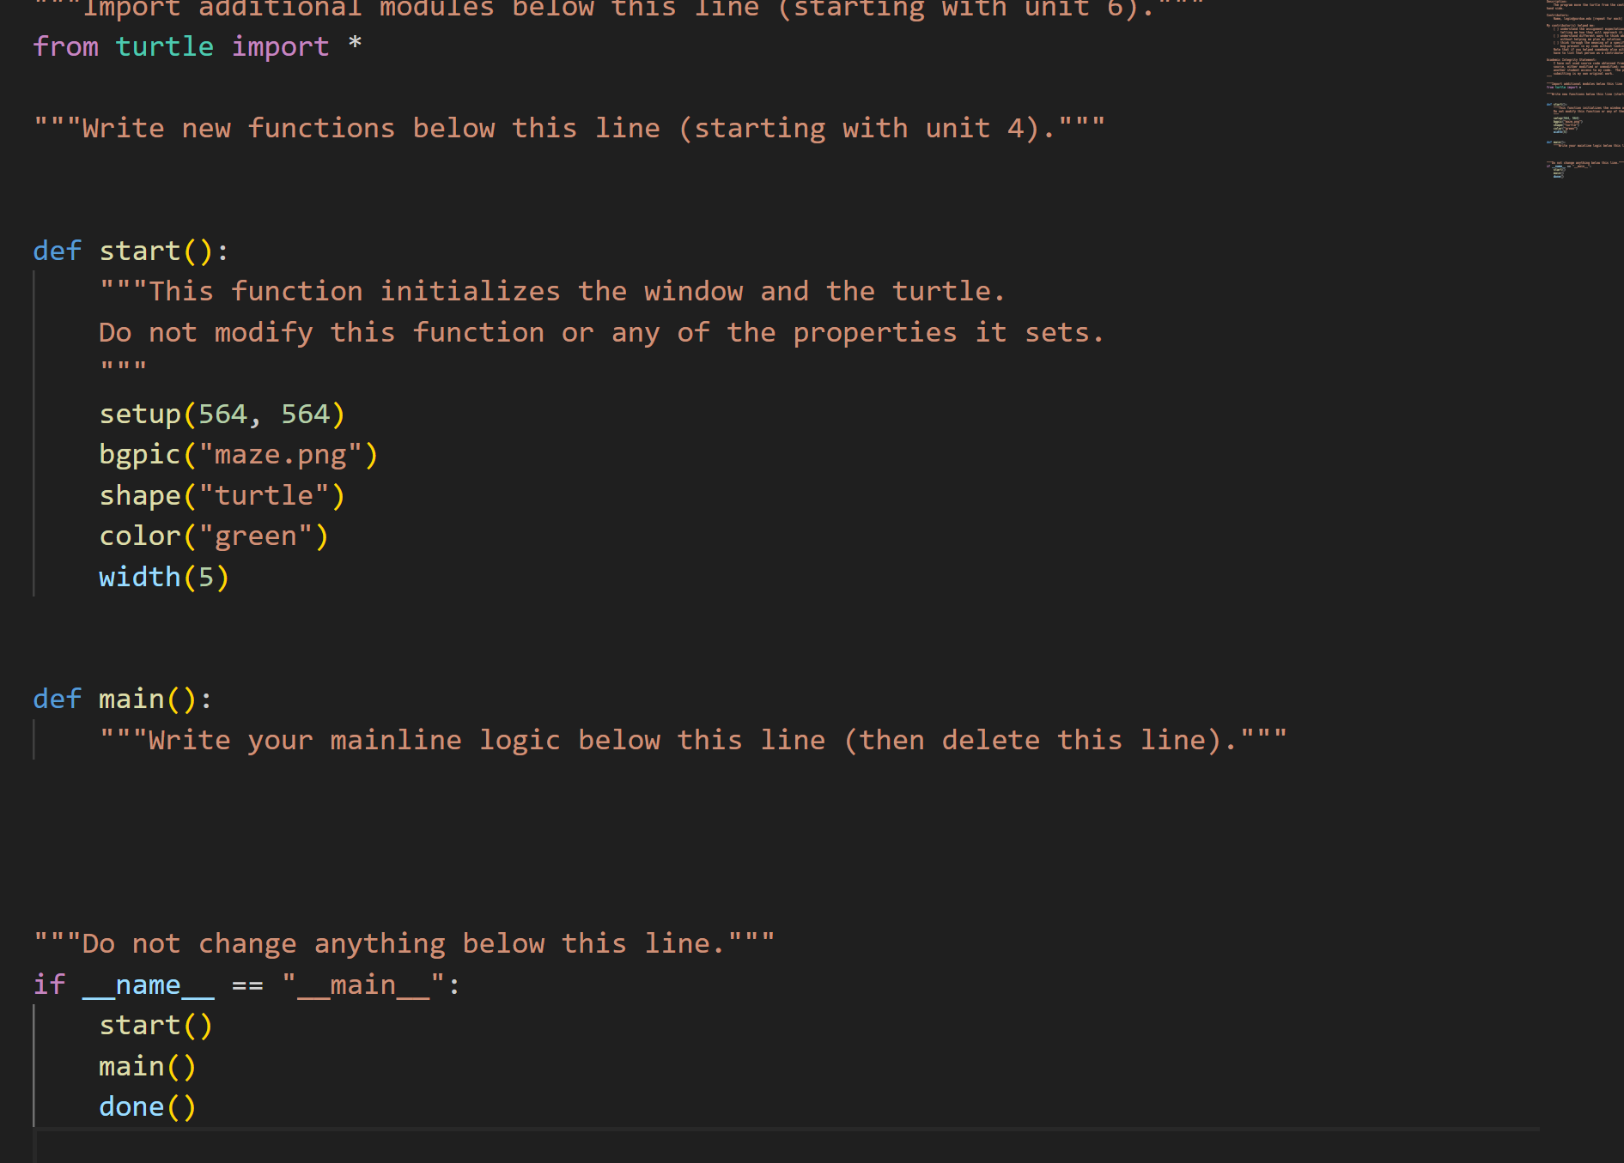
Task: Click the Do not modify comment line
Action: 601,331
